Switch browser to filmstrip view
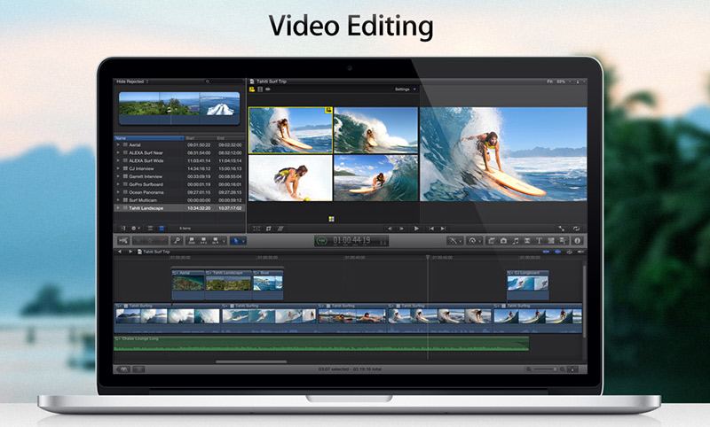 point(150,229)
